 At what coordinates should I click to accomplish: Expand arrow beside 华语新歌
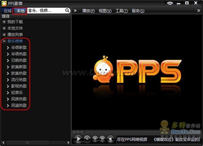tap(8, 48)
